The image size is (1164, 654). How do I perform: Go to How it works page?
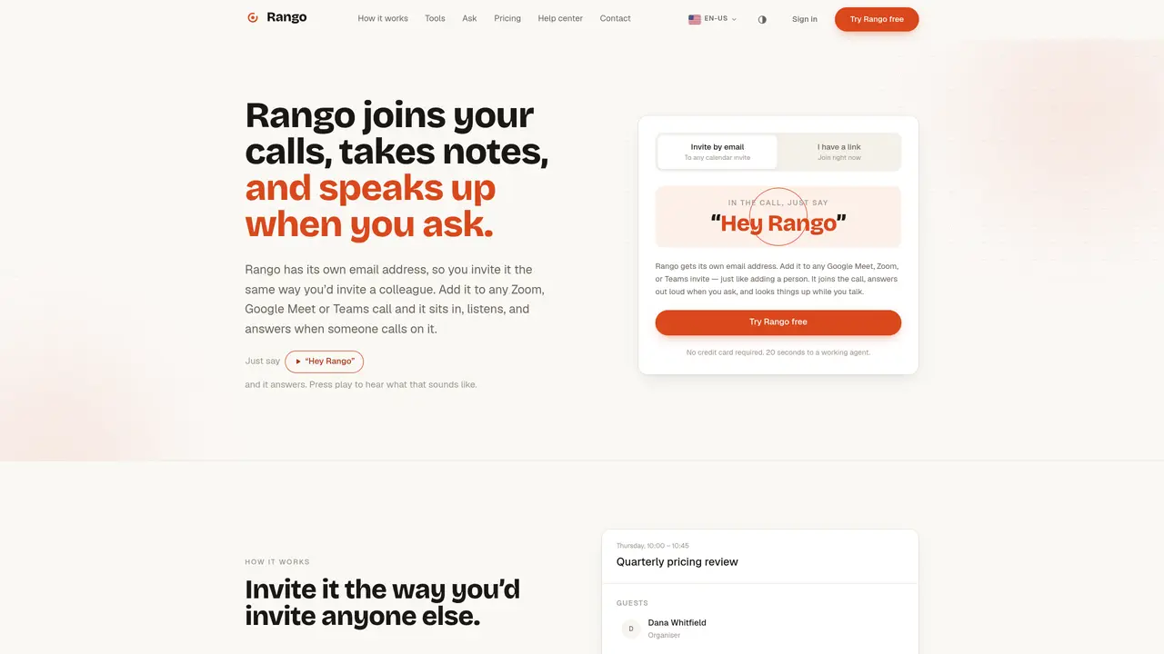click(x=383, y=18)
